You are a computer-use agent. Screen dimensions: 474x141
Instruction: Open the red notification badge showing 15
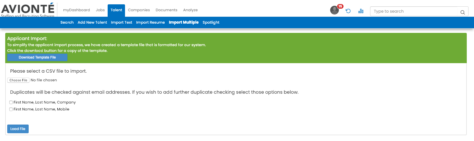point(340,6)
